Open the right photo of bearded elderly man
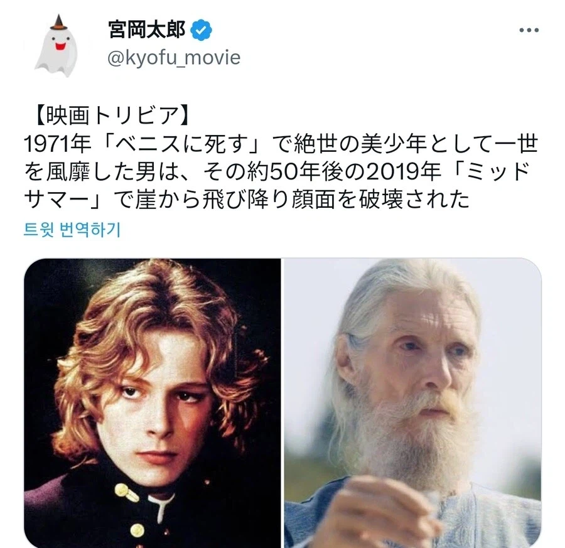 pyautogui.click(x=412, y=403)
